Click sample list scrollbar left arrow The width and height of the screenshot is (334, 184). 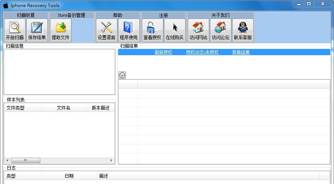click(7, 160)
